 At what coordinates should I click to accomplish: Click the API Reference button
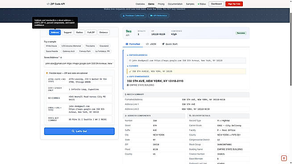pos(159,16)
